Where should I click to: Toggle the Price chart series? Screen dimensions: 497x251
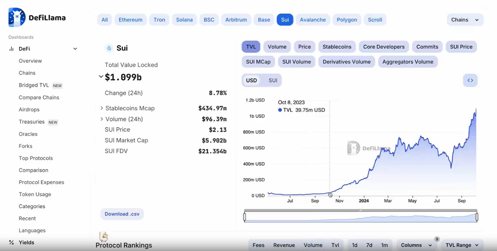click(304, 47)
